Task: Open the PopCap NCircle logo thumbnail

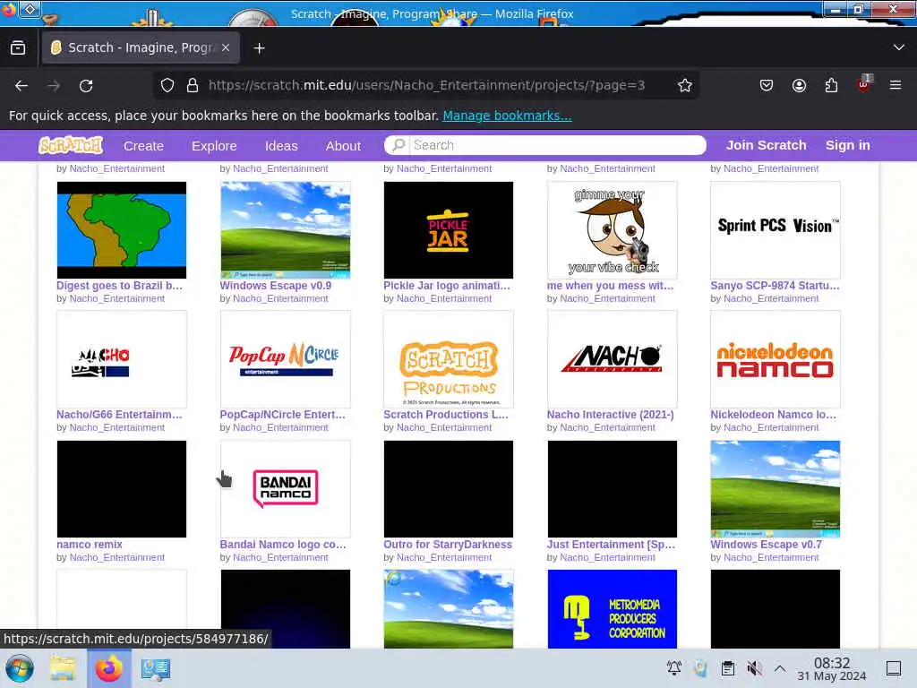Action: pyautogui.click(x=286, y=359)
